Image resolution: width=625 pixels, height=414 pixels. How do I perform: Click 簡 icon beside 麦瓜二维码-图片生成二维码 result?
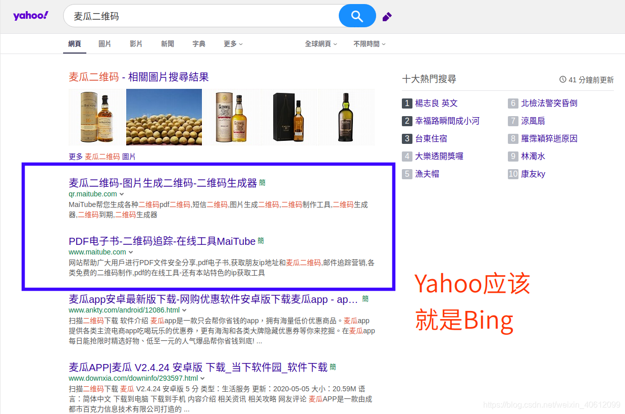pos(263,183)
